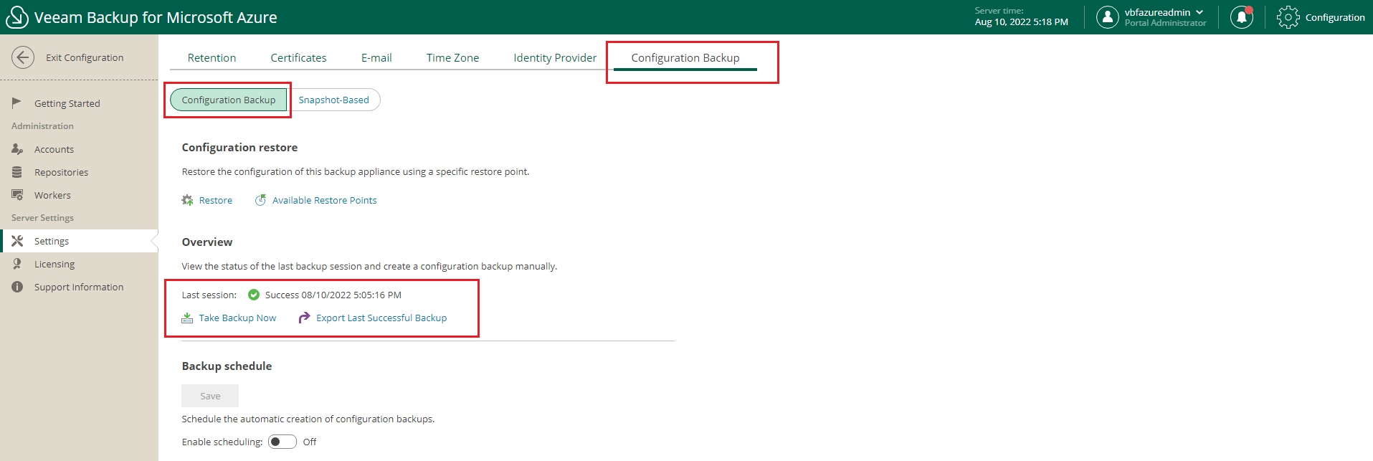Toggle the Enable scheduling switch
The width and height of the screenshot is (1373, 461).
282,442
